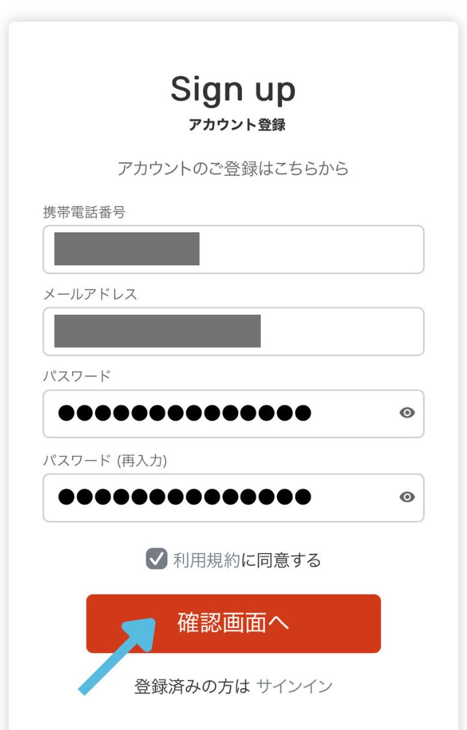Click the Sign up heading
Viewport: 467px width, 730px height.
(x=233, y=89)
